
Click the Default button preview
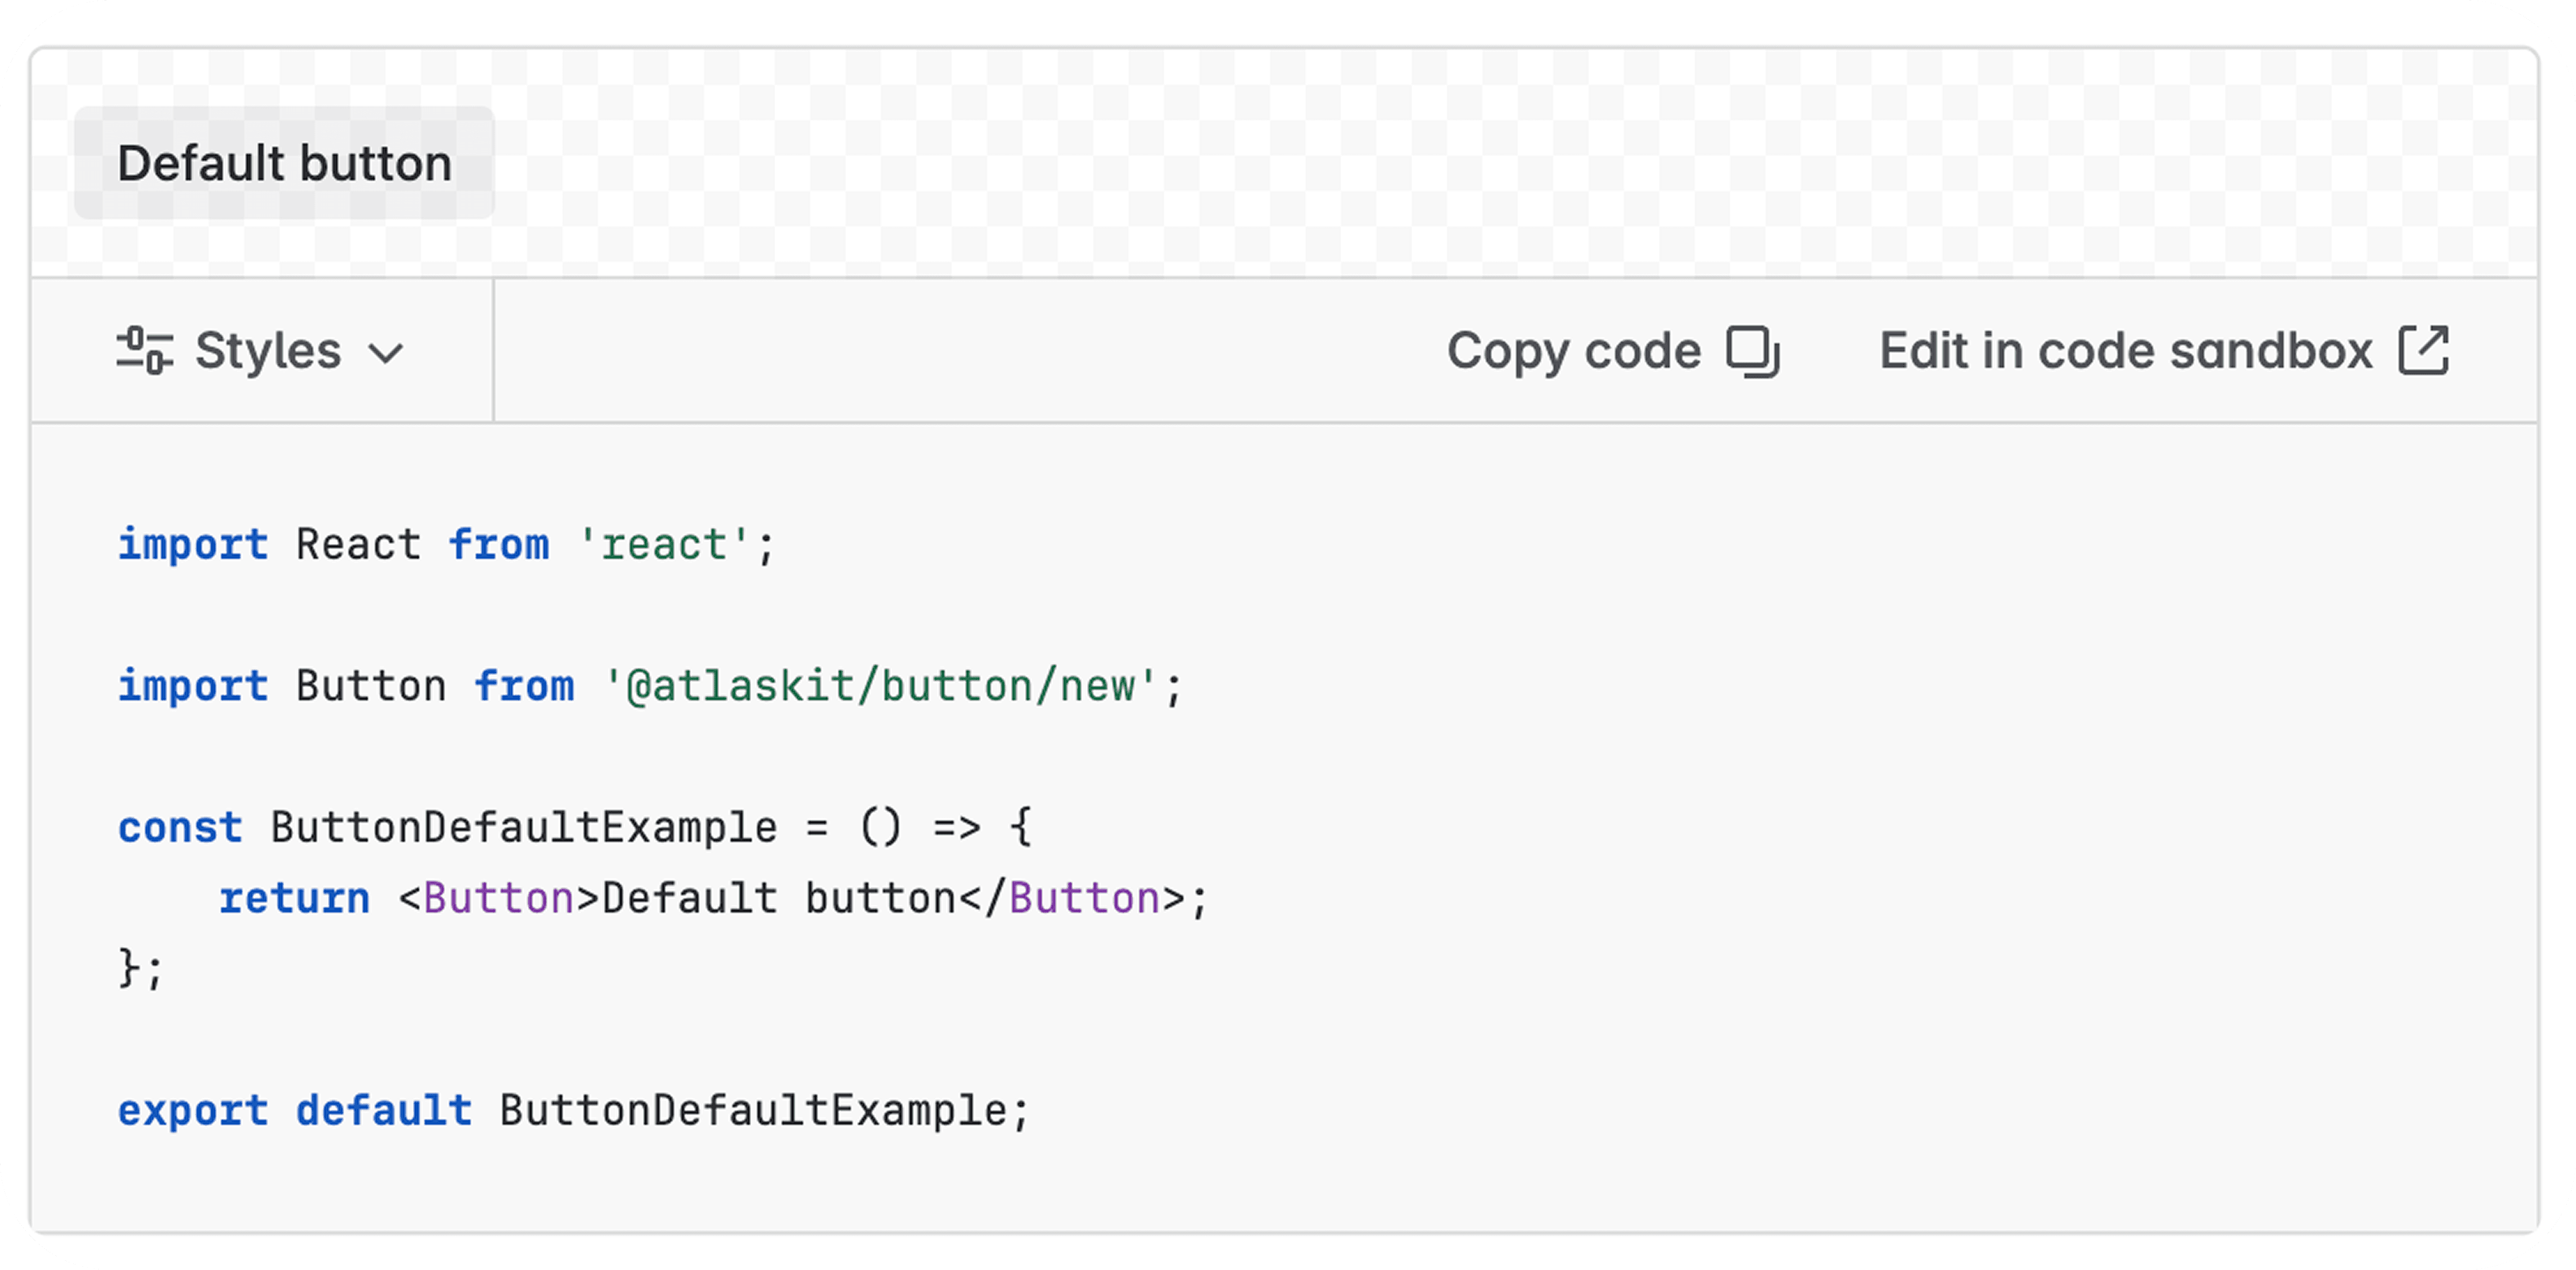coord(284,163)
